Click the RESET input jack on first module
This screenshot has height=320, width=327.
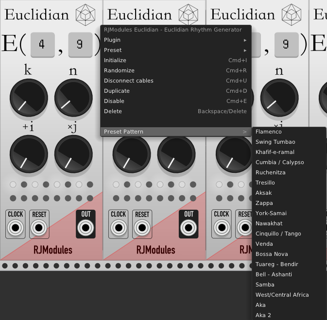39,228
